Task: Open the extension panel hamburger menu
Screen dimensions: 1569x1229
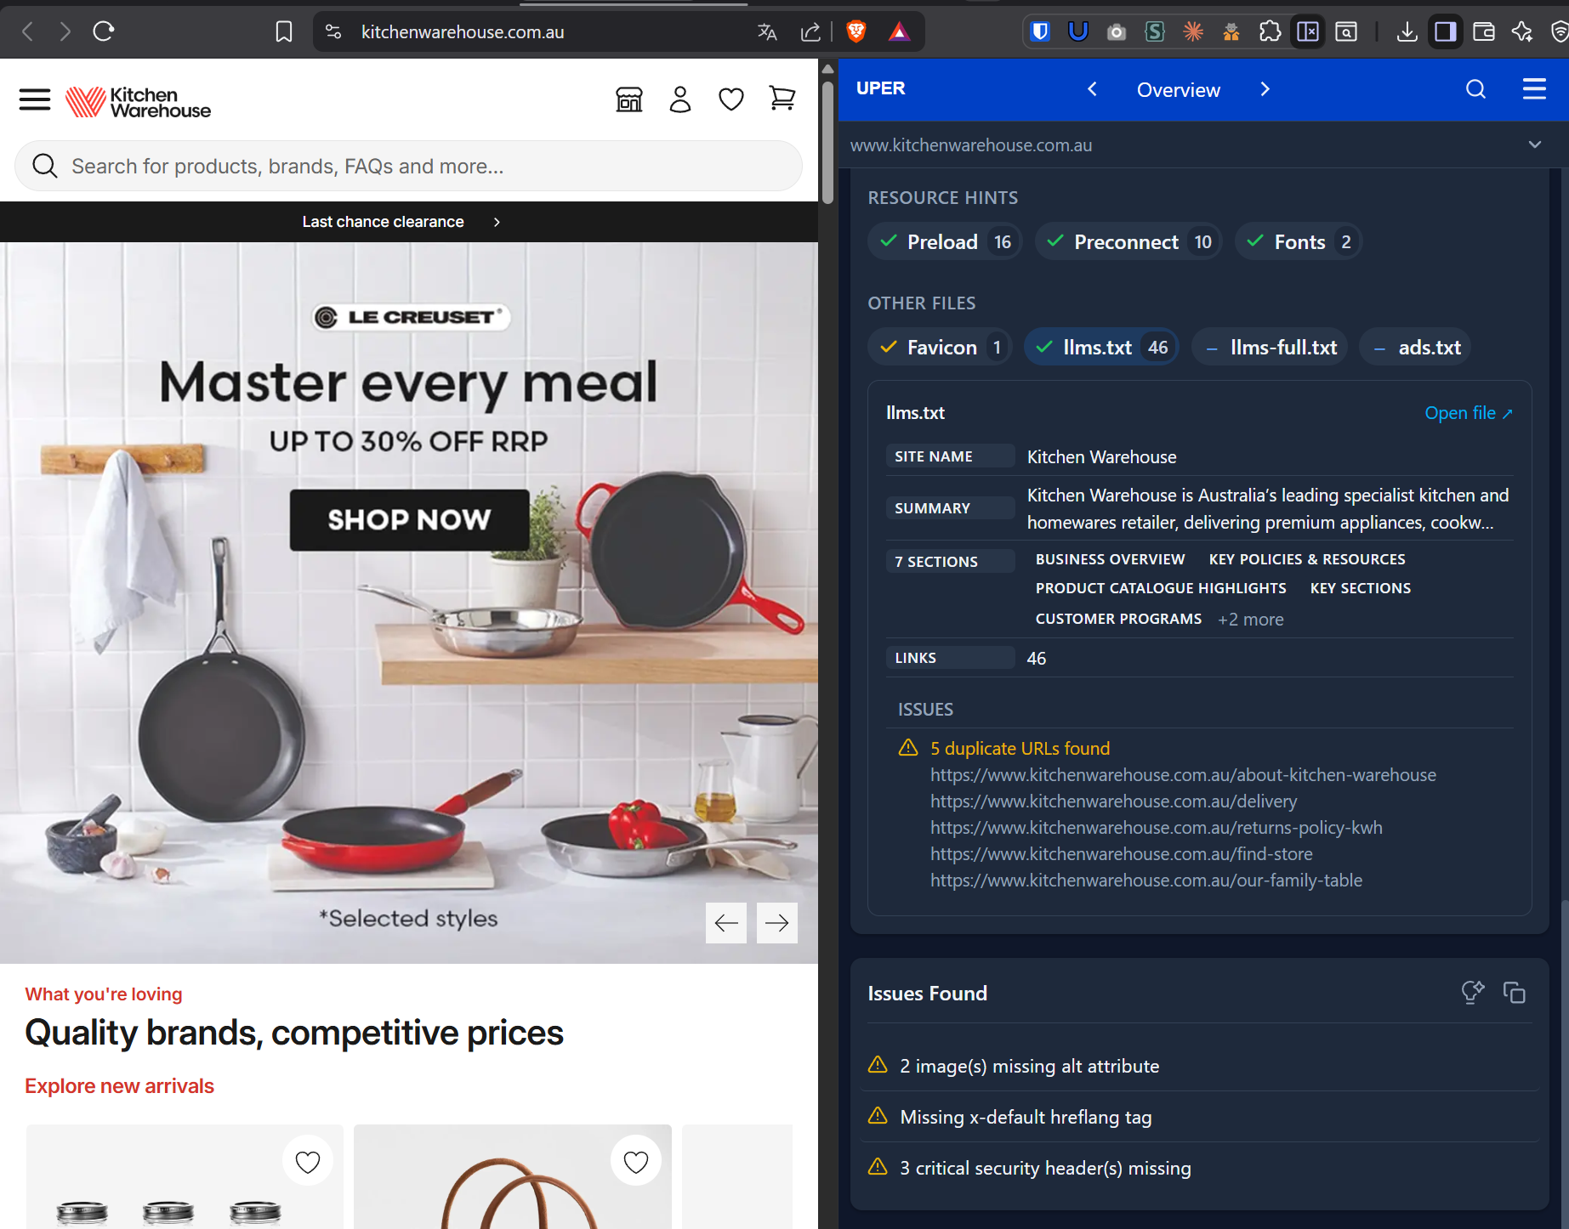Action: (1535, 89)
